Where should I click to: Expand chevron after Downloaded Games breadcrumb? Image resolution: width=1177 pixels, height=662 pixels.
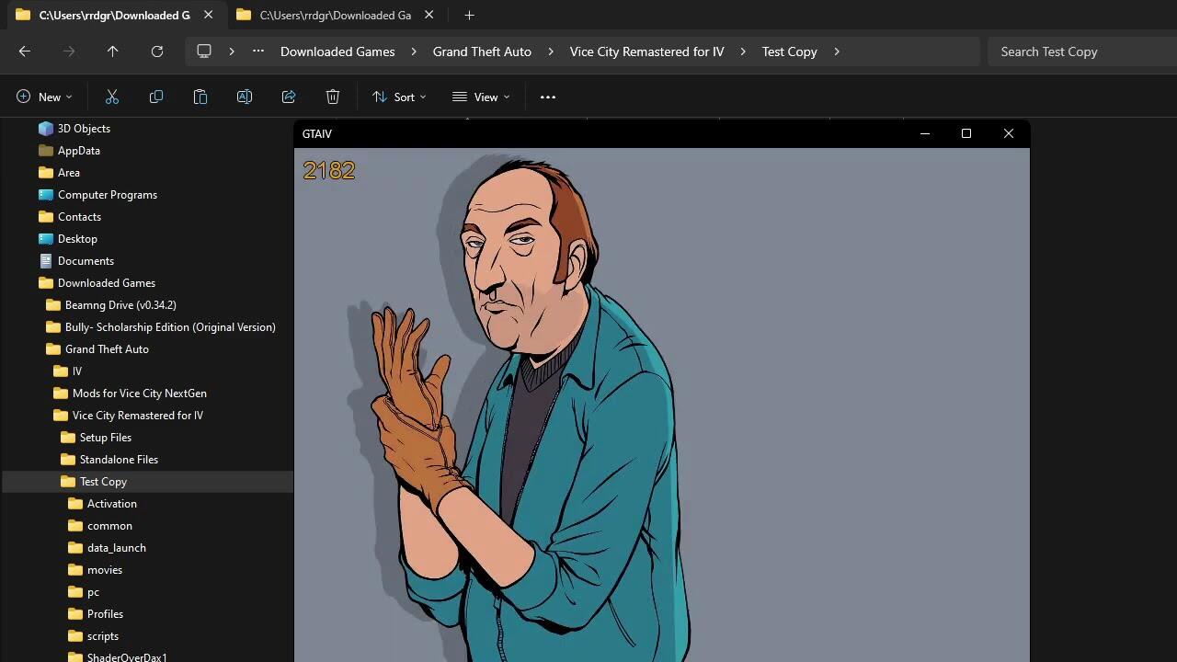pos(414,51)
